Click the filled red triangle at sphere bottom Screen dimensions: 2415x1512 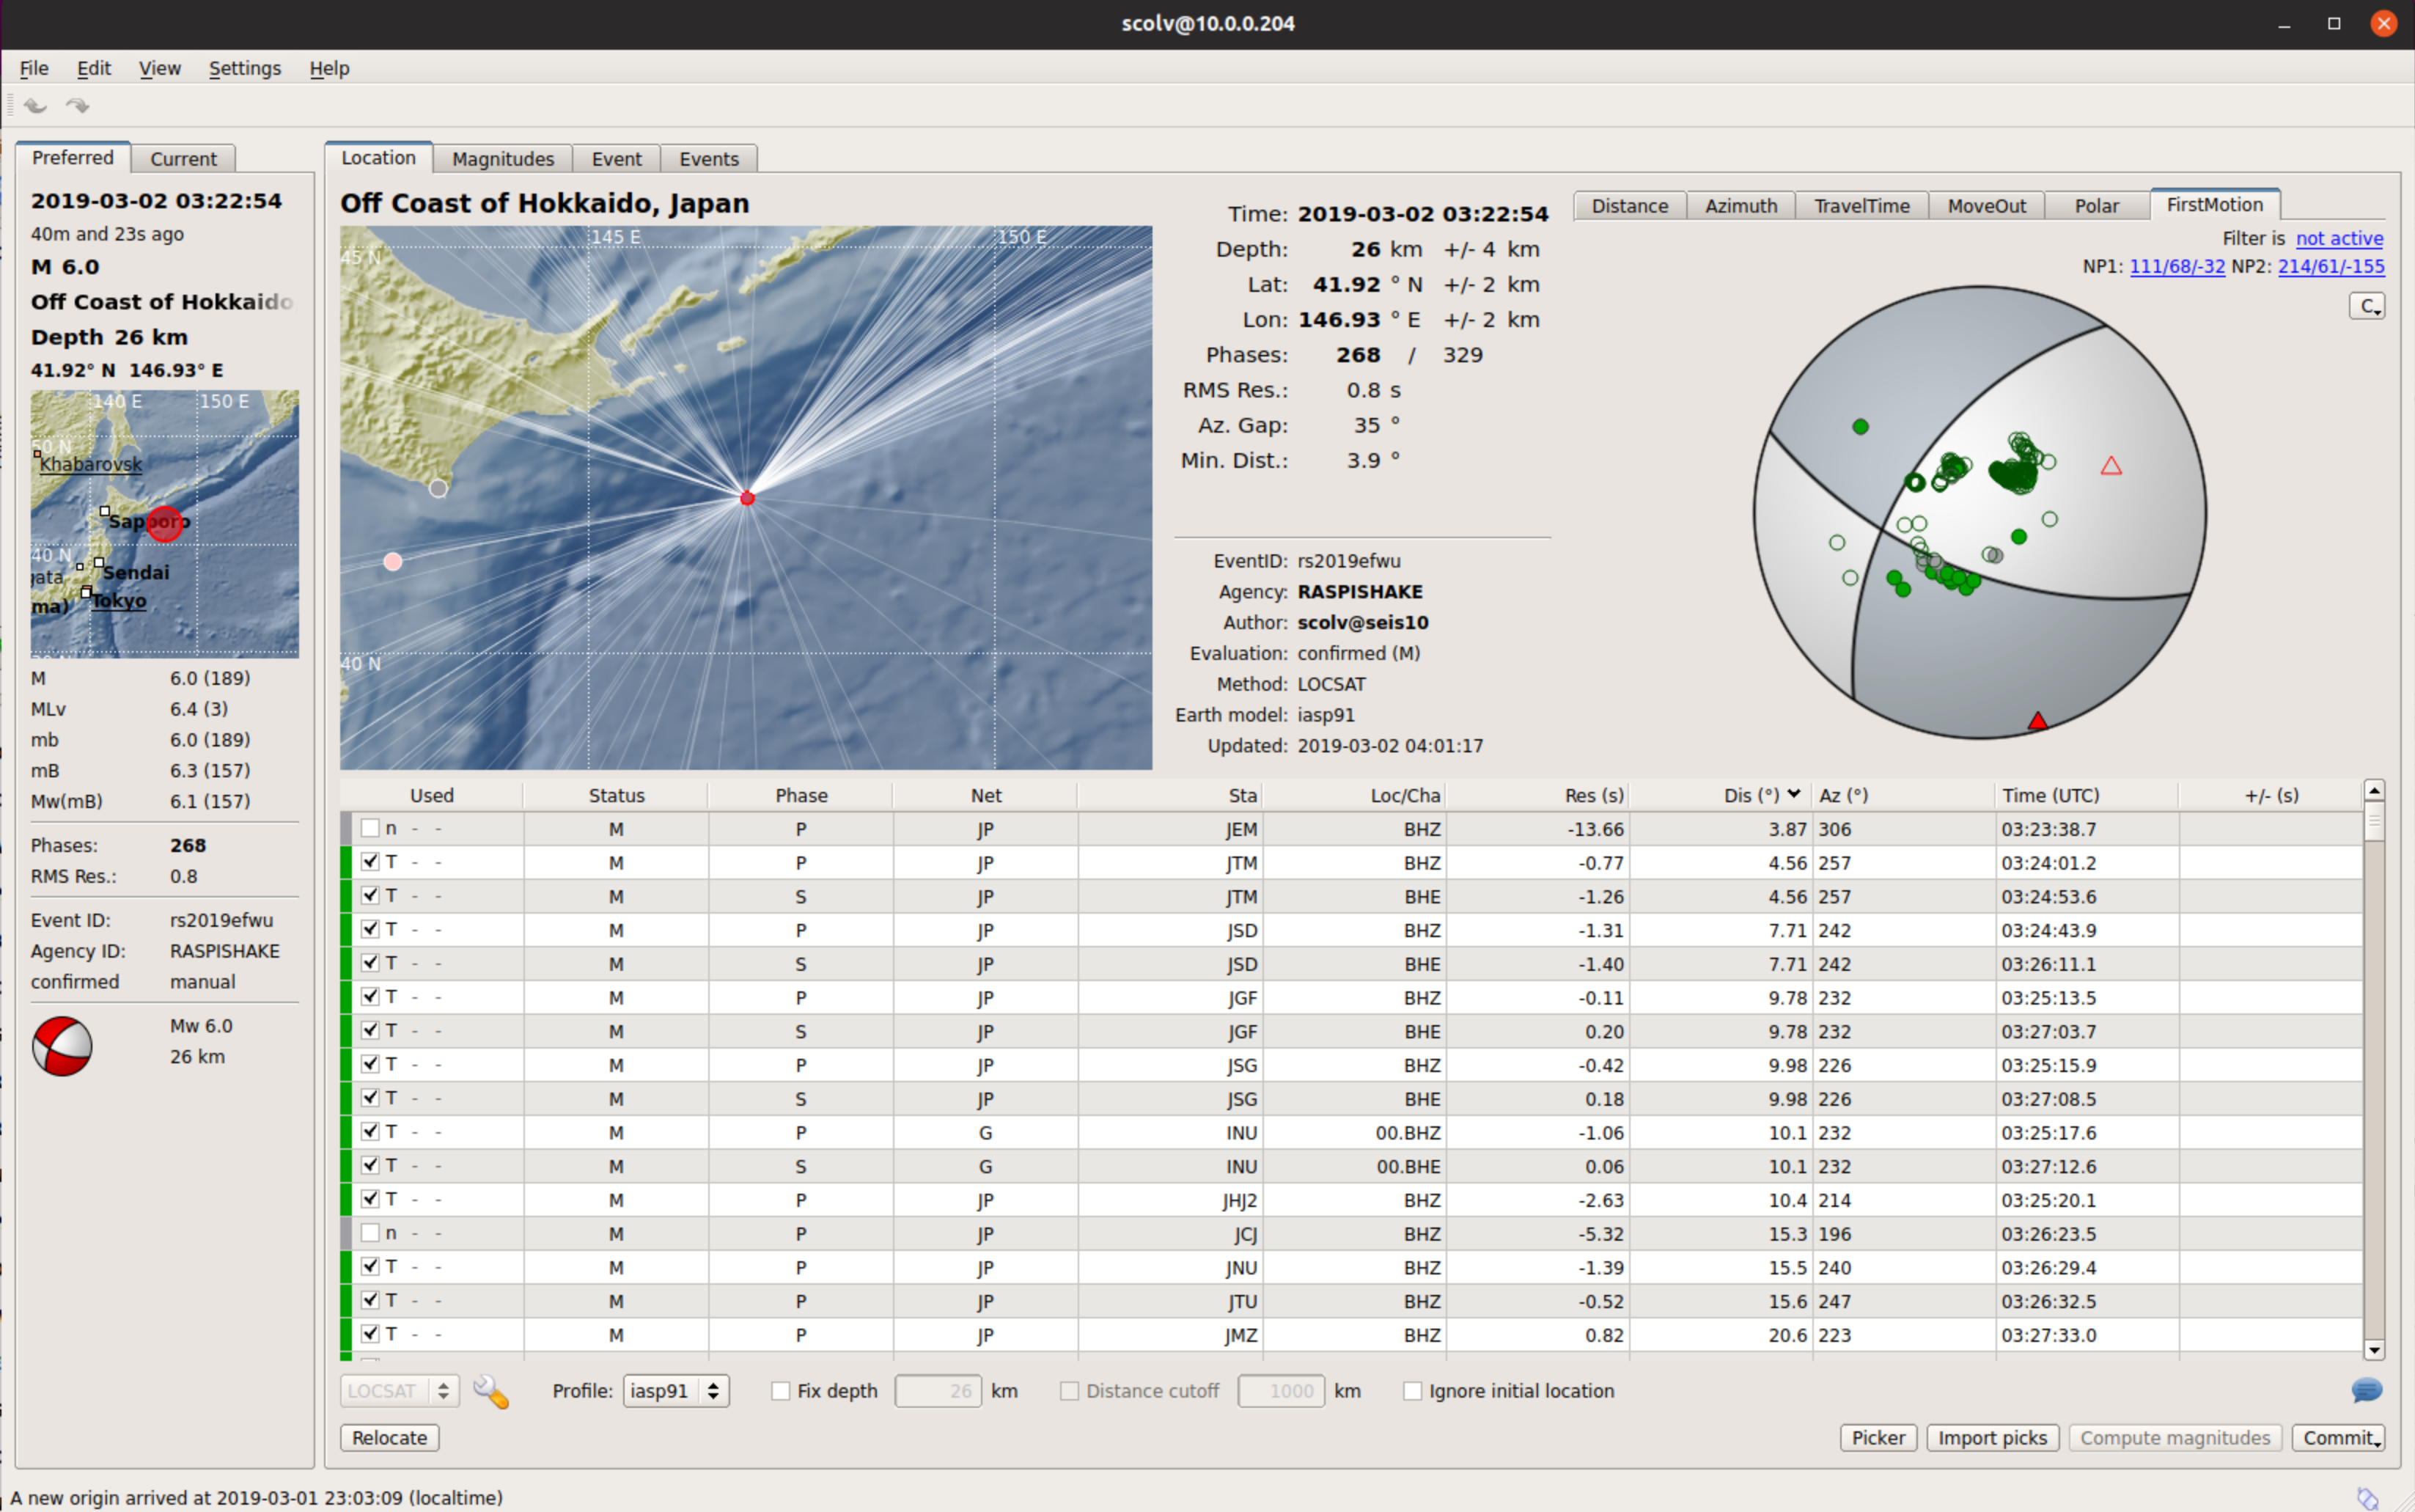[x=2037, y=721]
